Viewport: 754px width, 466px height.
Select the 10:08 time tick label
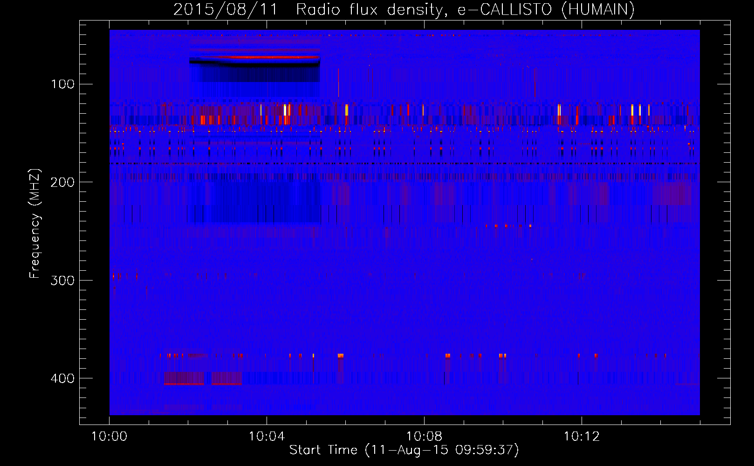424,437
